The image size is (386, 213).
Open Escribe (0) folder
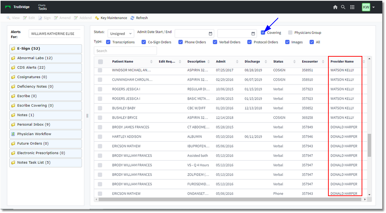click(46, 96)
